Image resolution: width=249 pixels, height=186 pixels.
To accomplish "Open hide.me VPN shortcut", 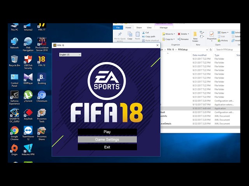I will click(28, 150).
